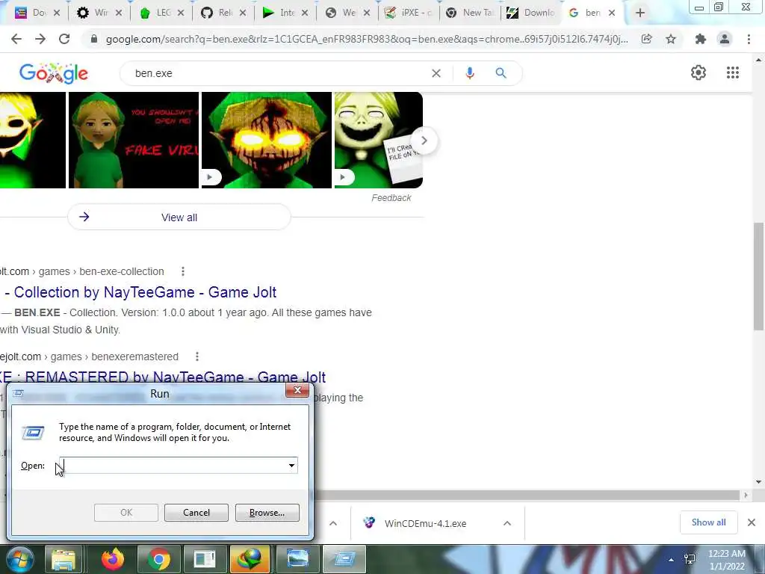Screen dimensions: 765x574
Task: Reload the page with the refresh icon
Action: pos(64,39)
